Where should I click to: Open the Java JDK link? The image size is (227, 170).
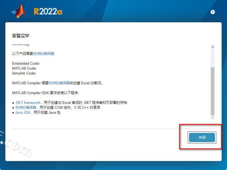click(23, 113)
